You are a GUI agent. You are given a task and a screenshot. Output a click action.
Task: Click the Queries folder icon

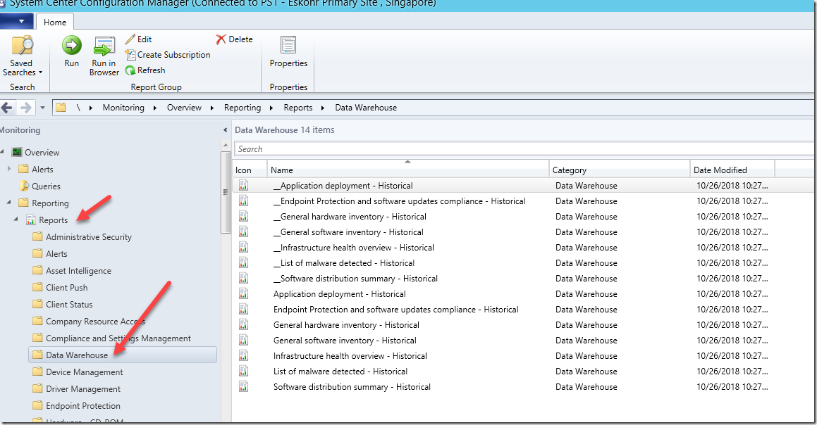point(25,186)
